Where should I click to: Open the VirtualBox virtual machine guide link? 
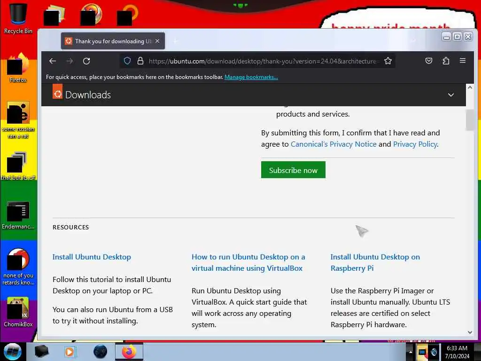248,262
